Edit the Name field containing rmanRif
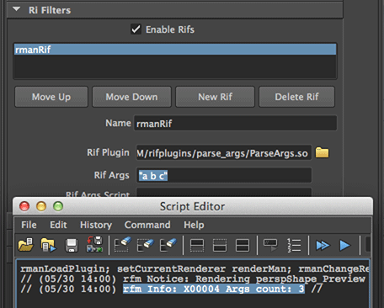 tap(235, 123)
